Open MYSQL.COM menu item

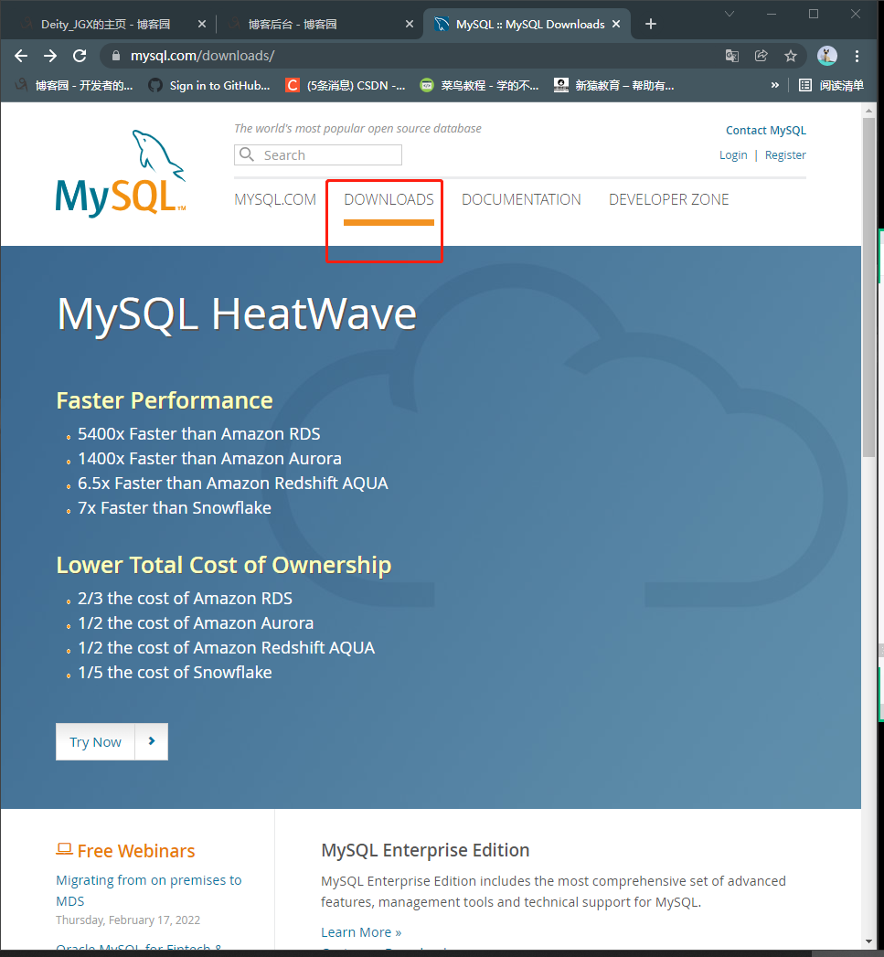(275, 199)
